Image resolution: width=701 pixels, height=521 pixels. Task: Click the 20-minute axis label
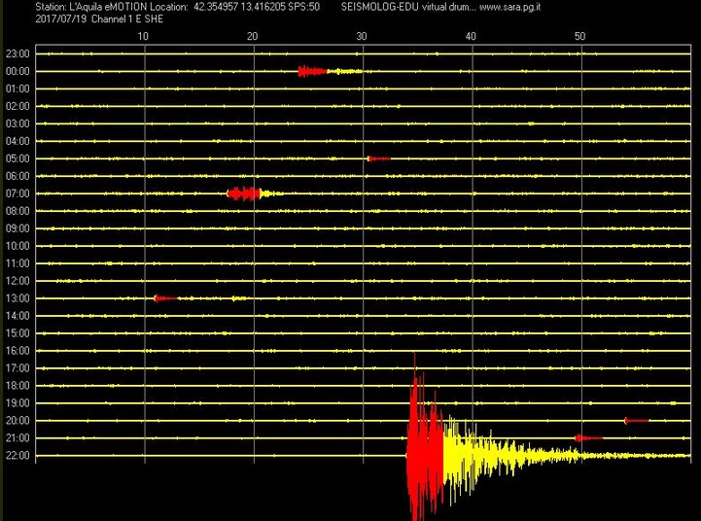tap(253, 37)
